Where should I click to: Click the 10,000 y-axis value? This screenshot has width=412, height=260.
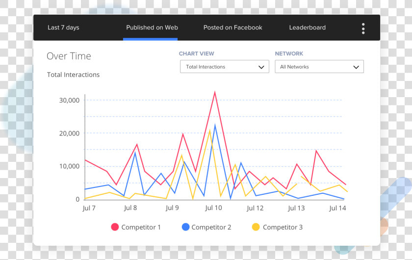click(69, 166)
